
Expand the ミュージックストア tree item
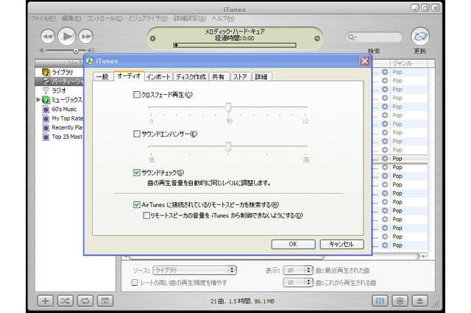click(x=39, y=99)
